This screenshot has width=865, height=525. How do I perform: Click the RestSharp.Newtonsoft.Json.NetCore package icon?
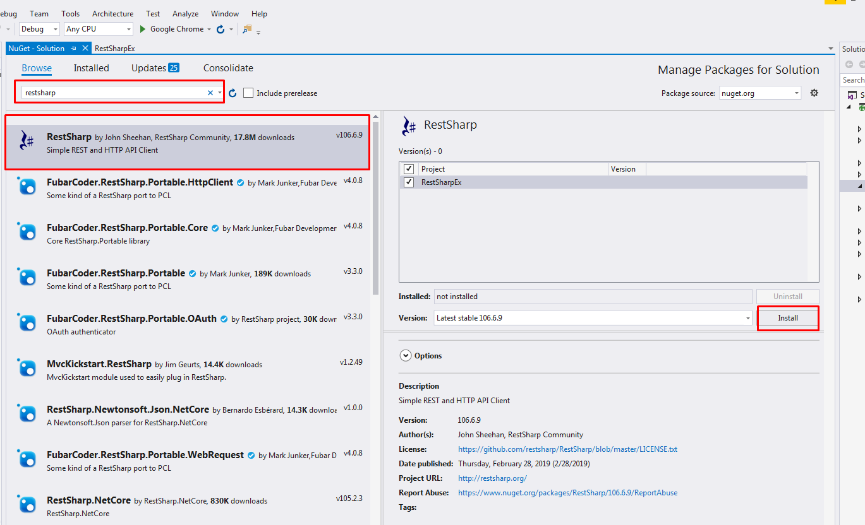tap(27, 413)
